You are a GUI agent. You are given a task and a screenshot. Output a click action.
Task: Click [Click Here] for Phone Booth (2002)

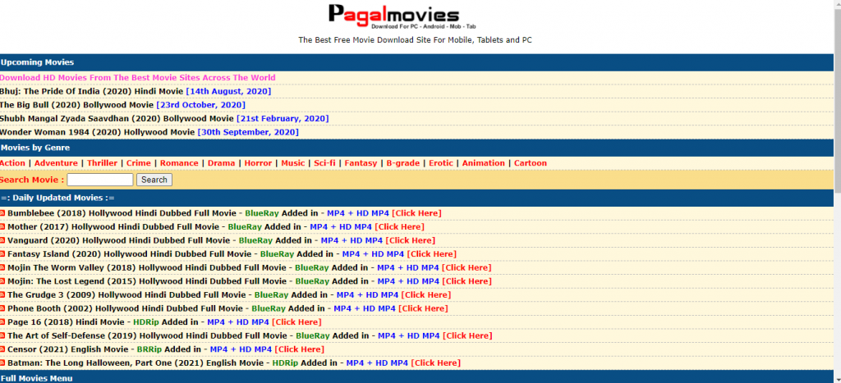coord(423,308)
